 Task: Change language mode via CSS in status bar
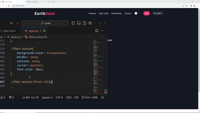pyautogui.click(x=76, y=98)
